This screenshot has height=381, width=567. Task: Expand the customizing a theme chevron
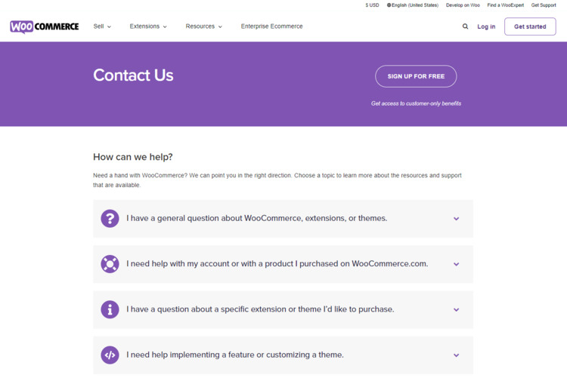point(456,355)
